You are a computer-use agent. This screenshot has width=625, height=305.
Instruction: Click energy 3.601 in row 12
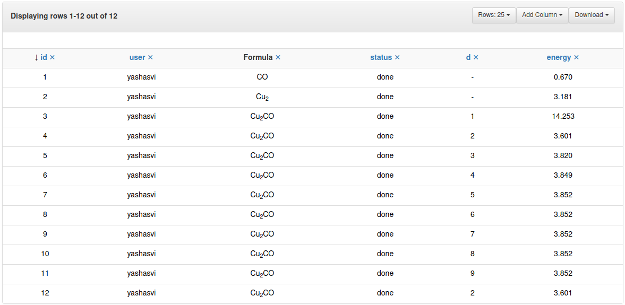563,293
